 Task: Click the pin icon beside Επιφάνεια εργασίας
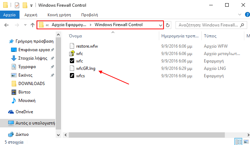point(52,50)
